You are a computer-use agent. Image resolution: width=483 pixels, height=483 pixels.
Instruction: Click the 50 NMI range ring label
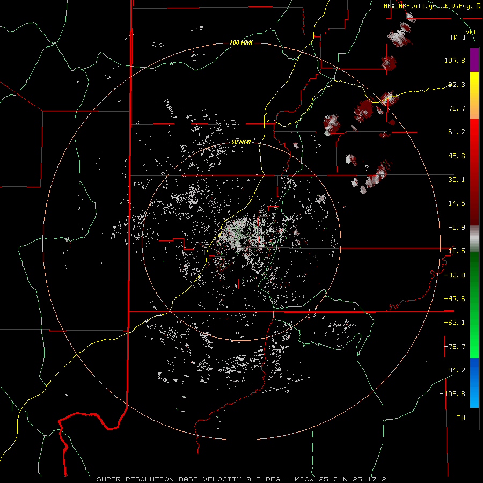coord(241,142)
